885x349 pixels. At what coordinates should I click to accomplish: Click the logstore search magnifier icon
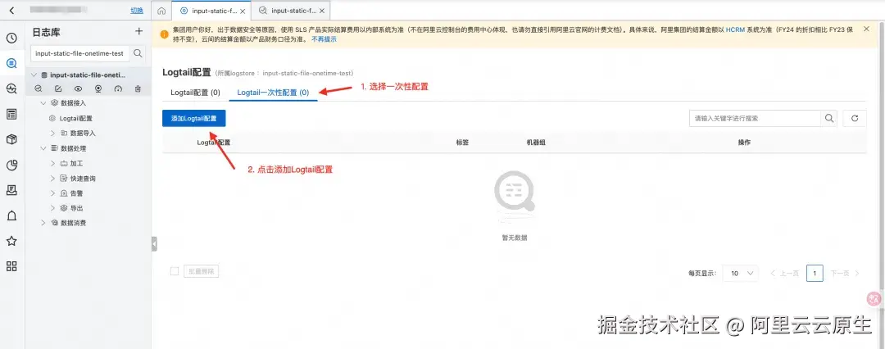138,53
